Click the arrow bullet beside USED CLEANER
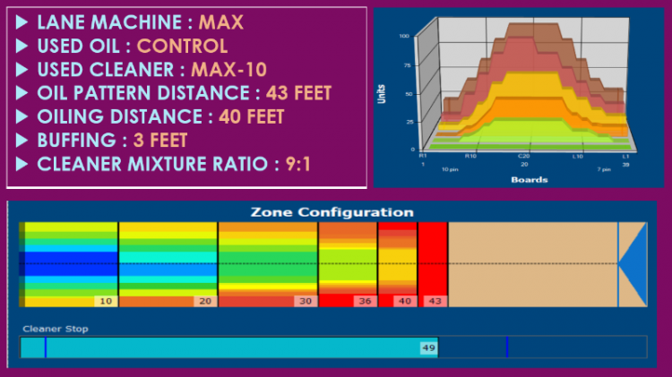The width and height of the screenshot is (672, 377). 22,70
